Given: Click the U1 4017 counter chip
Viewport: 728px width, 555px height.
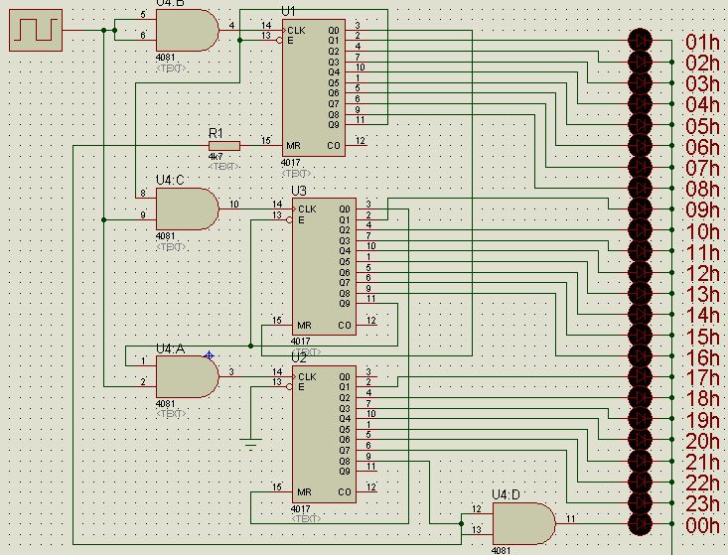Looking at the screenshot, I should [x=314, y=87].
